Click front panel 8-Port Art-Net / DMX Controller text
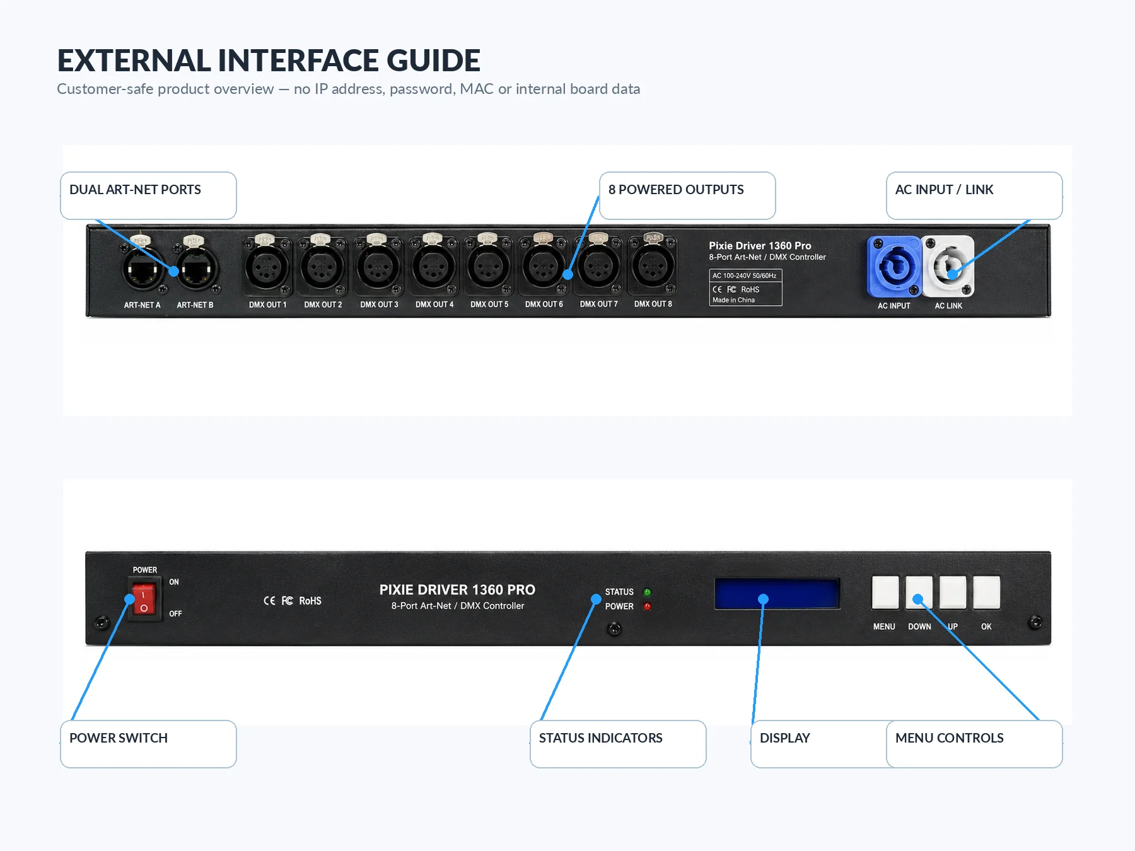 (x=458, y=606)
